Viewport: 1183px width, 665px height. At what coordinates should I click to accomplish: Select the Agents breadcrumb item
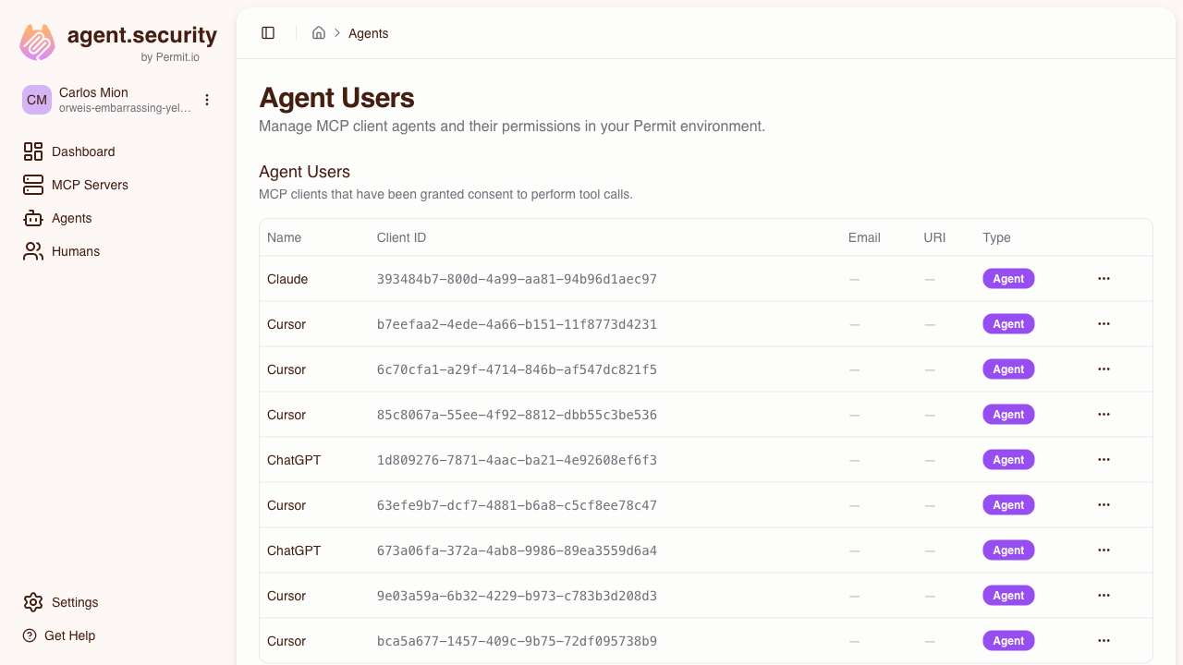tap(368, 33)
